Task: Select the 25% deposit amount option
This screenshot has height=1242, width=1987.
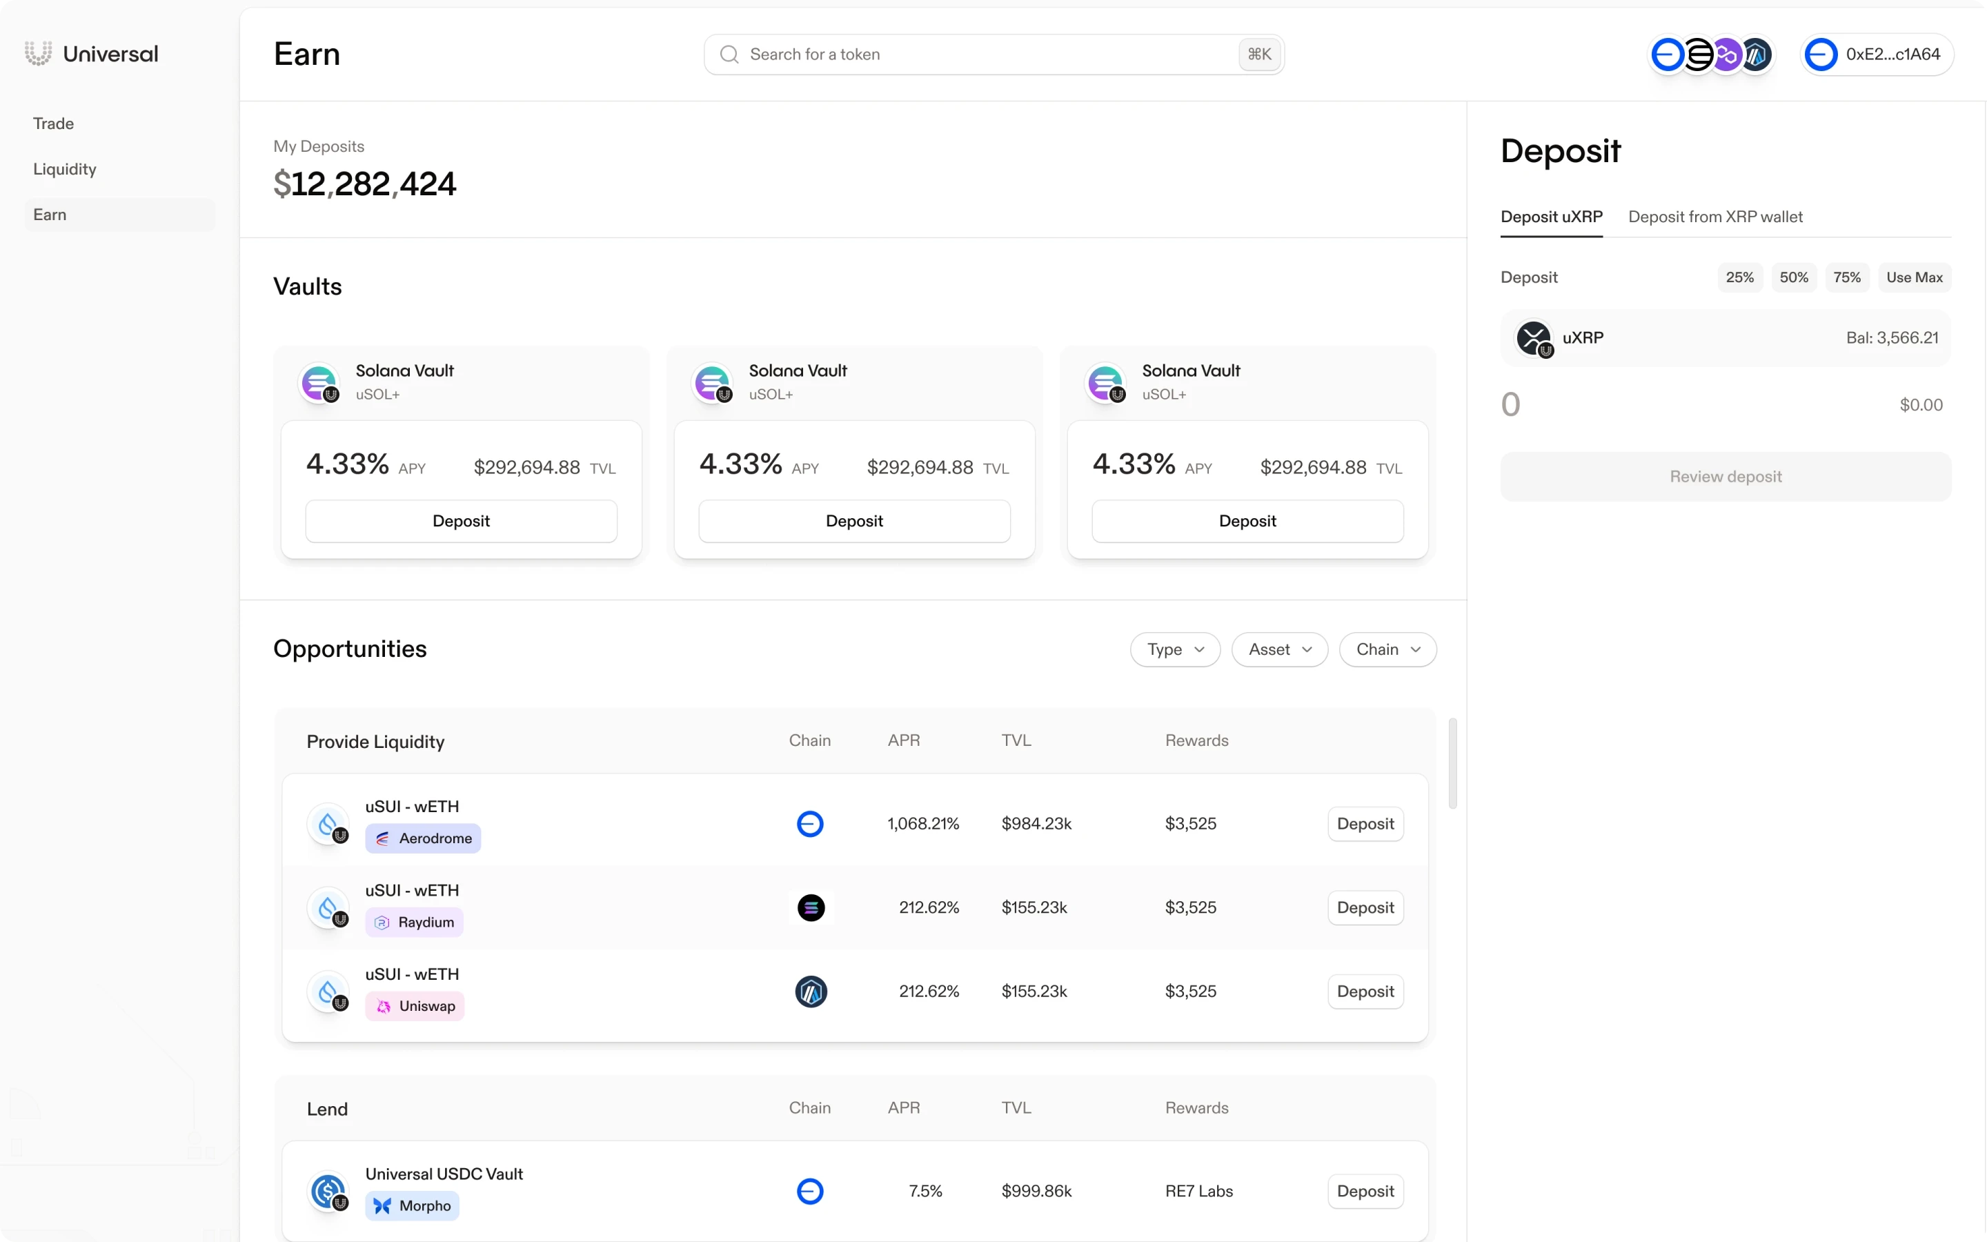Action: [1739, 277]
